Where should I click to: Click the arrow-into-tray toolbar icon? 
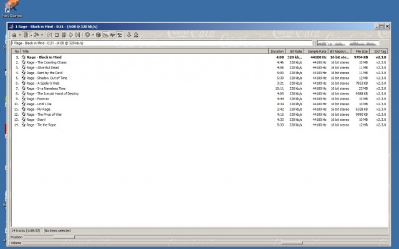point(136,35)
